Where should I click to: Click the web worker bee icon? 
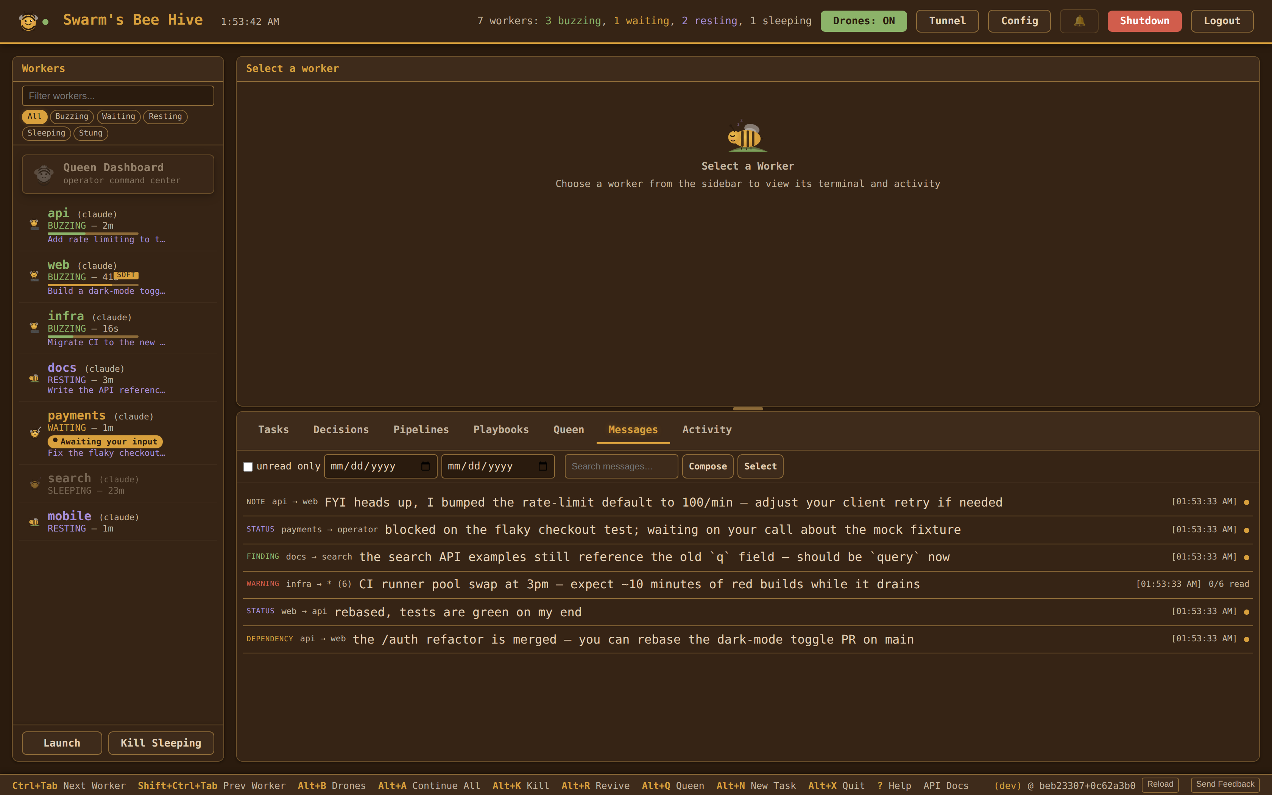[34, 276]
